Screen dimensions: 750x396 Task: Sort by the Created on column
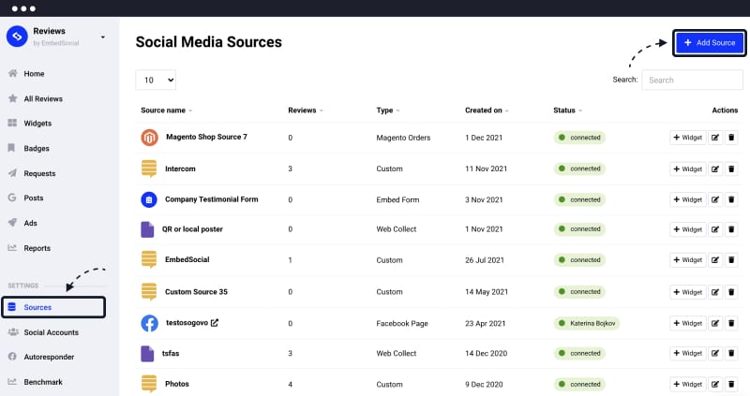487,110
